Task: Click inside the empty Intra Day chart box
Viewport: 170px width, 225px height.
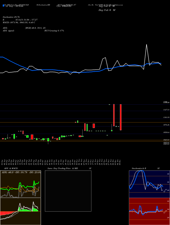Action: 68,191
